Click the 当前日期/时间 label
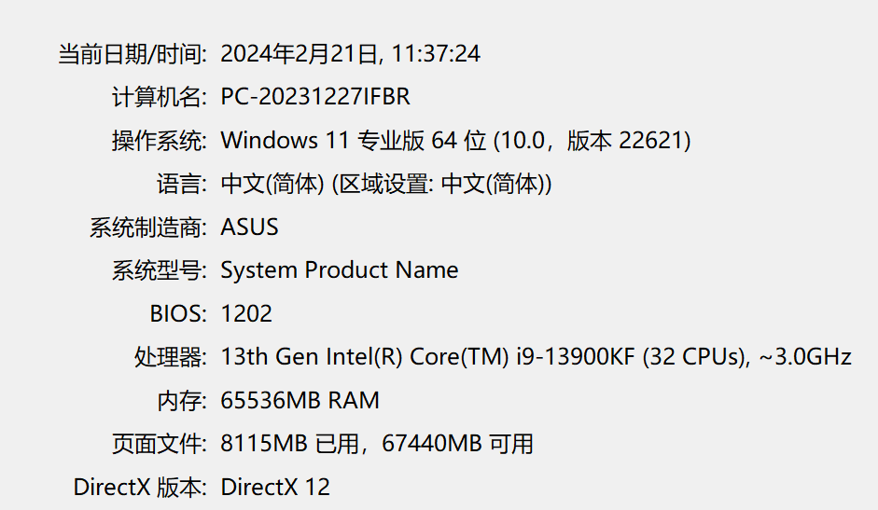Screen dimensions: 878x510 click(x=132, y=54)
